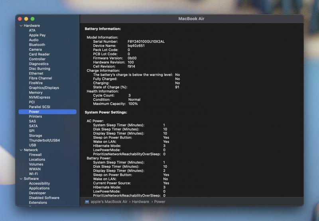Click Hardware in the path bar

point(140,202)
